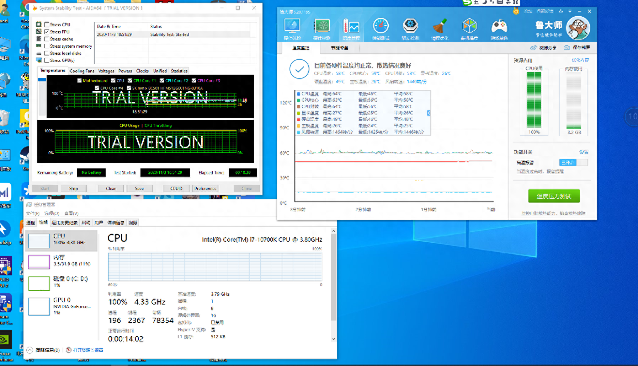Click the Save button in AIDA64
The height and width of the screenshot is (366, 638).
(x=139, y=189)
